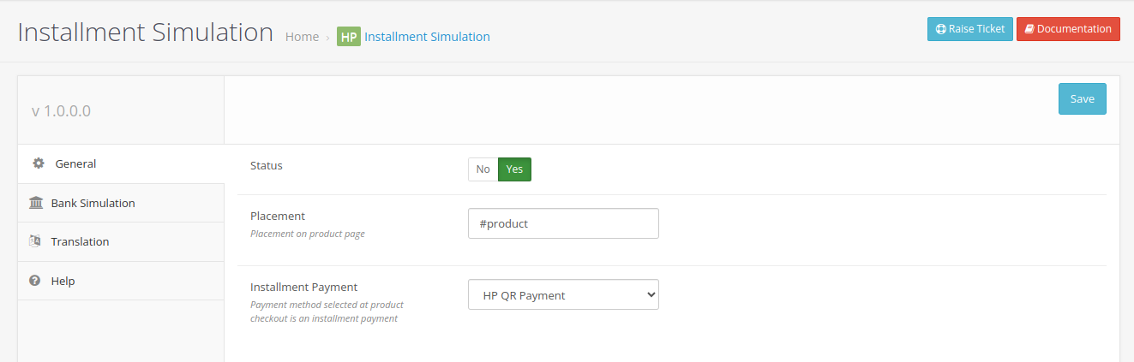Click the Raise Ticket button label

[976, 29]
